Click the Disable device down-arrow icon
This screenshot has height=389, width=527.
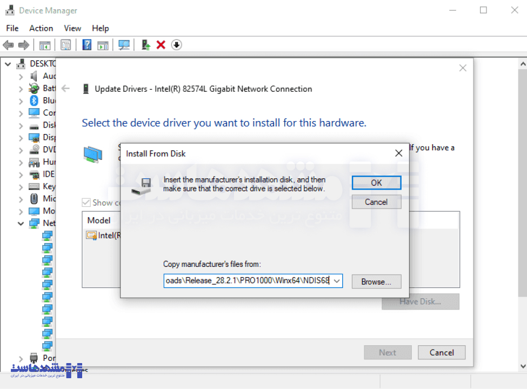pos(176,45)
